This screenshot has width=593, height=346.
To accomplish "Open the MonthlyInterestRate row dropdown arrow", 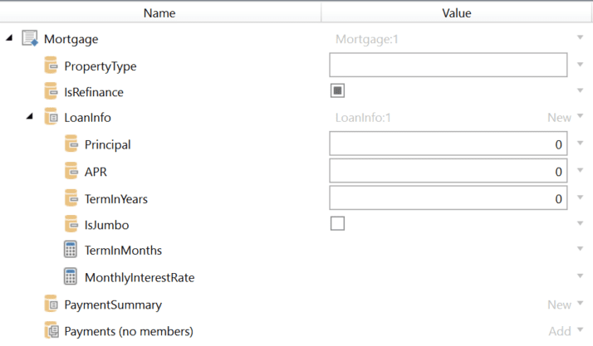I will tap(580, 275).
